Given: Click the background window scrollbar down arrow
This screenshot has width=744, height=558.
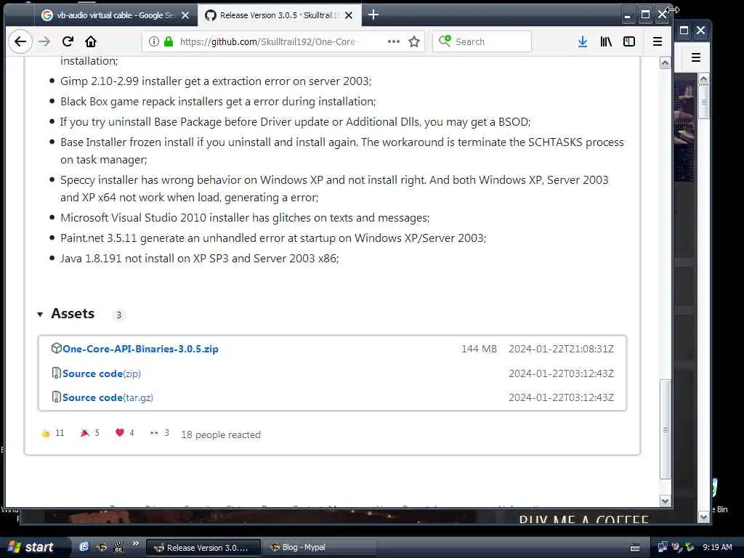Looking at the screenshot, I should tap(704, 517).
